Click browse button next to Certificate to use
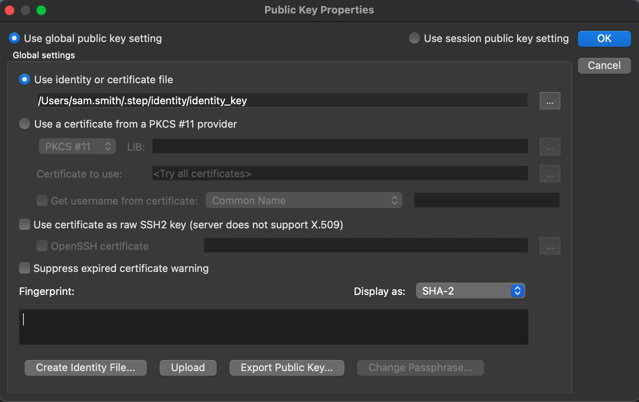This screenshot has width=639, height=402. 550,174
